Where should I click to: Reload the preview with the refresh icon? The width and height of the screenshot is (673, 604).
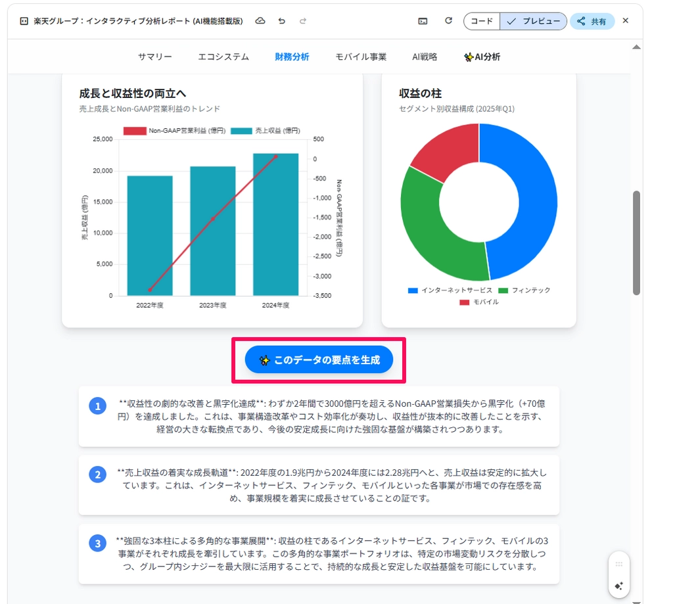(448, 20)
